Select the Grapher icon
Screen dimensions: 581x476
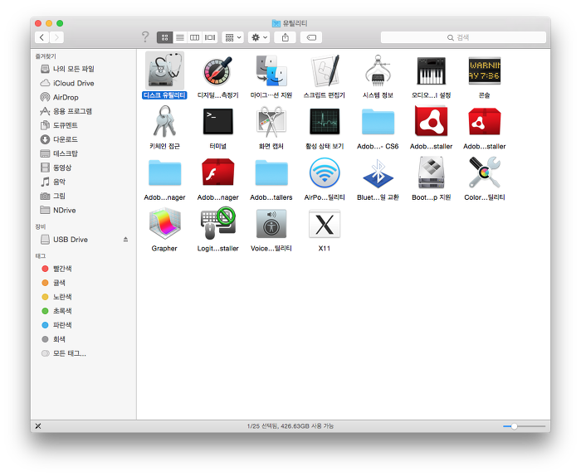pyautogui.click(x=164, y=224)
